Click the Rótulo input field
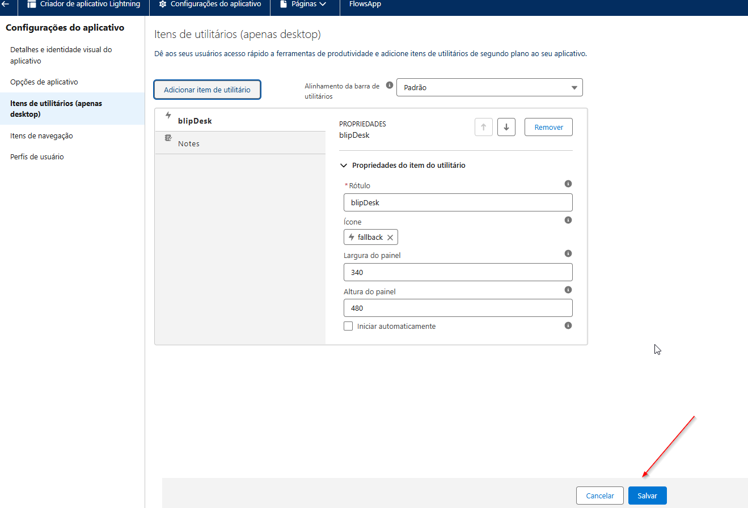Viewport: 748px width, 508px height. tap(458, 202)
